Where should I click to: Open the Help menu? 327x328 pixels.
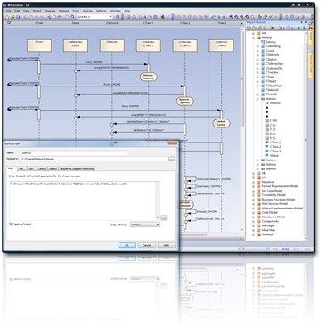point(127,11)
